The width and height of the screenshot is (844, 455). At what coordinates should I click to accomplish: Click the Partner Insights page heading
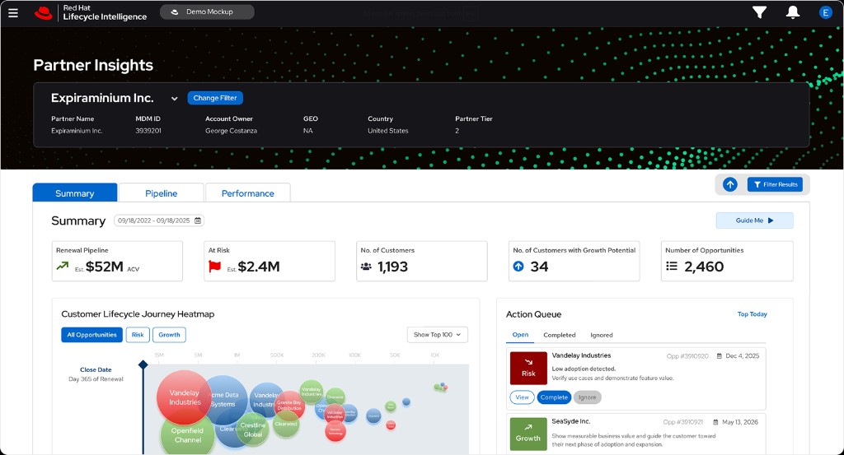coord(93,65)
